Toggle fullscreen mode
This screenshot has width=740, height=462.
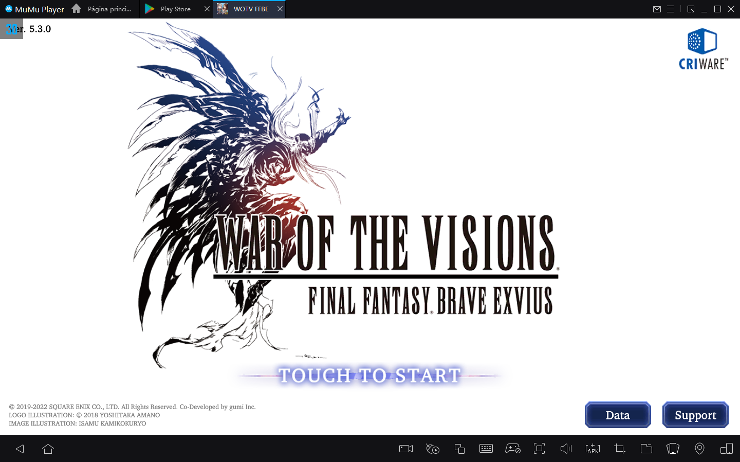pyautogui.click(x=539, y=449)
